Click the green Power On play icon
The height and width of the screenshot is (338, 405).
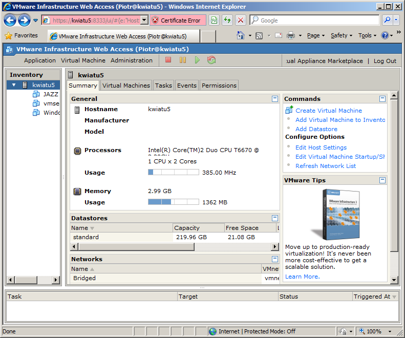197,60
